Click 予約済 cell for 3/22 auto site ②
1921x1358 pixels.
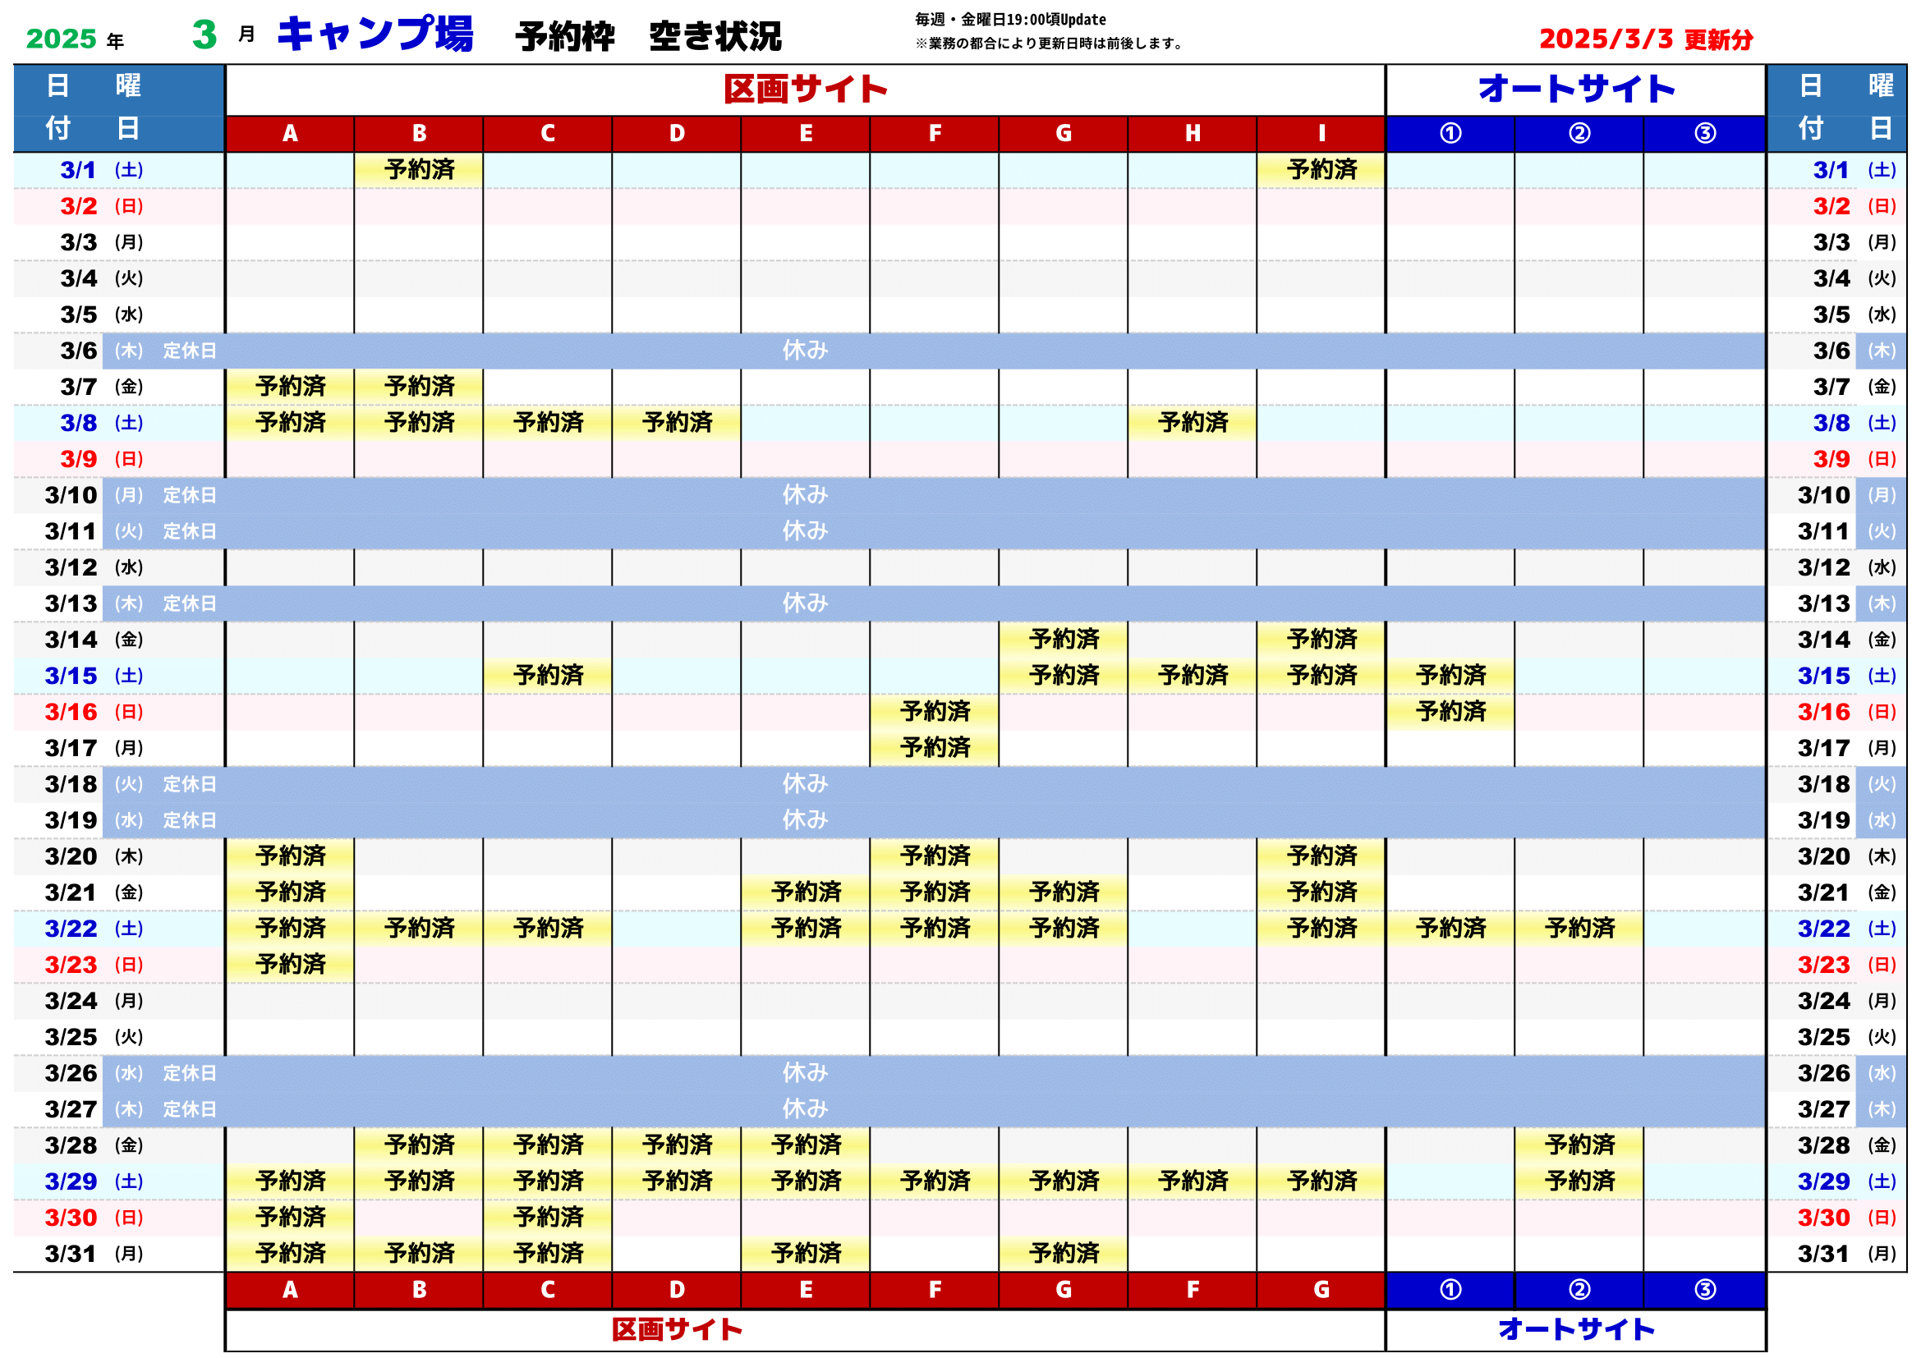[x=1579, y=929]
